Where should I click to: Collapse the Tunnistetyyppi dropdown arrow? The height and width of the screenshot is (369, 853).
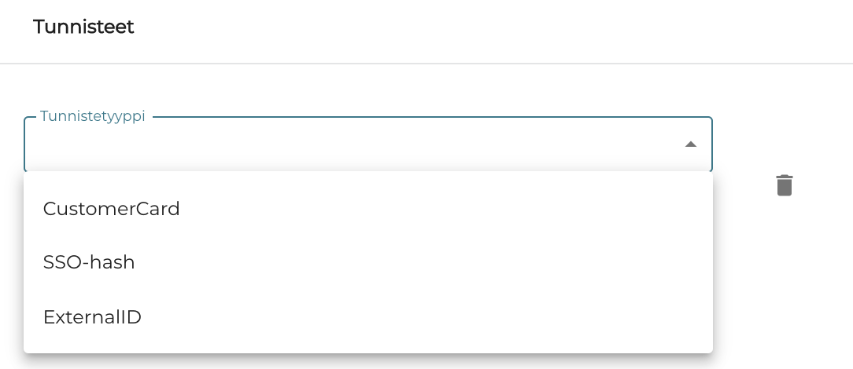point(690,144)
